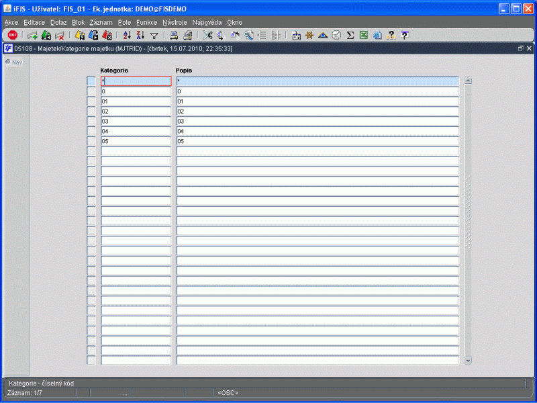
Task: Click the round clock icon
Action: coord(336,35)
